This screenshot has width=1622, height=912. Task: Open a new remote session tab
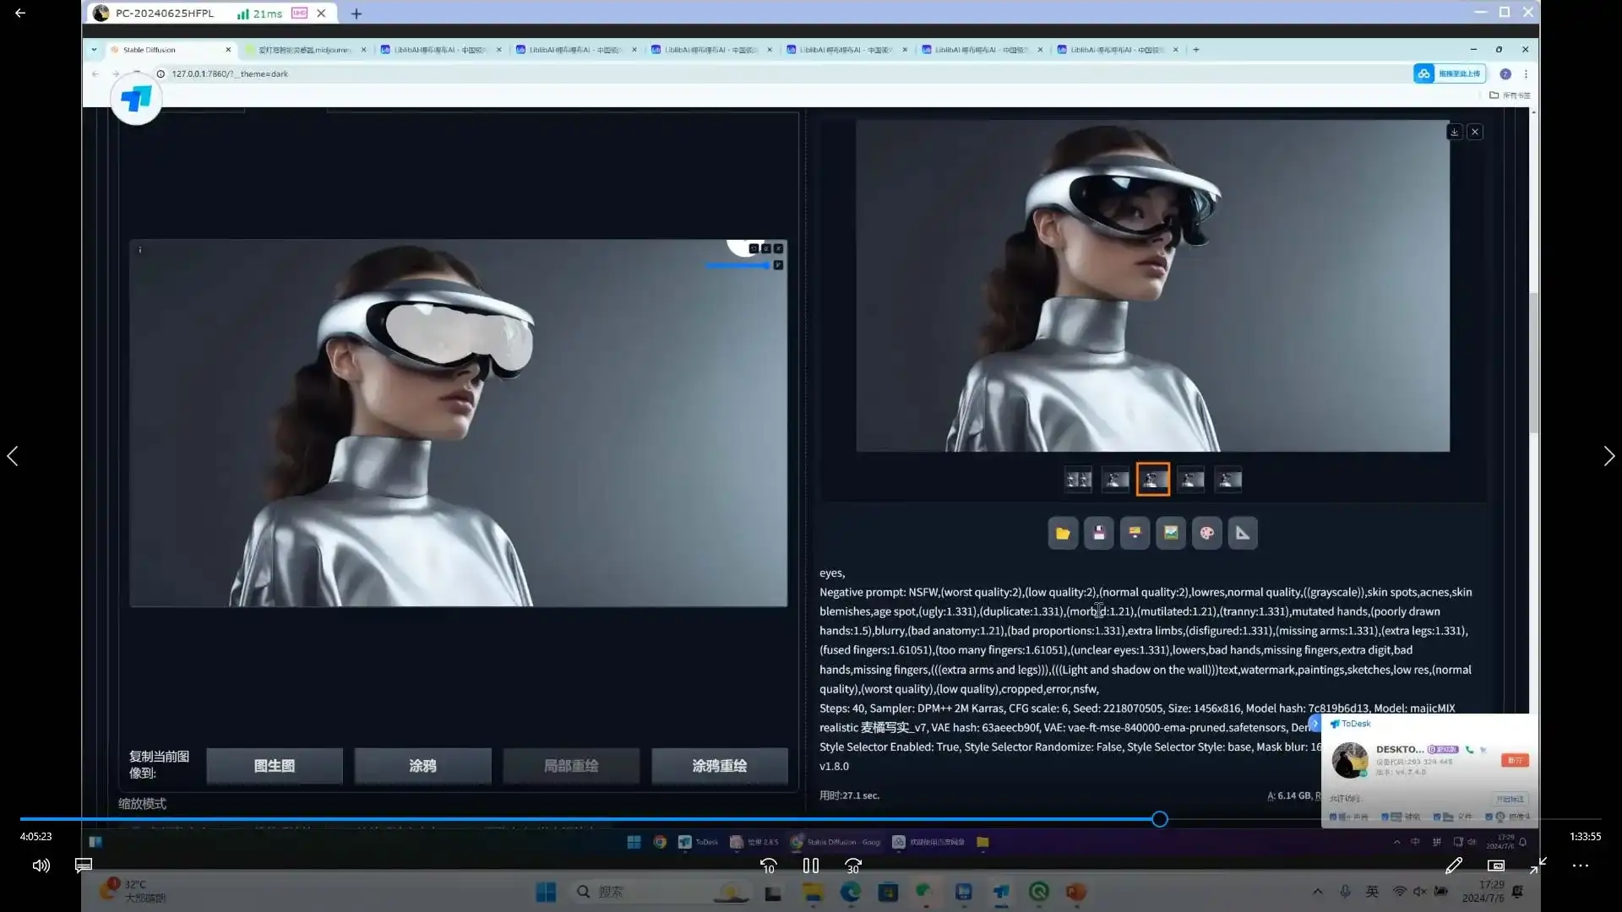coord(357,14)
